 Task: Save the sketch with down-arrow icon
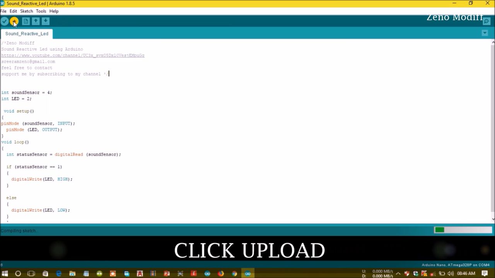(x=46, y=21)
